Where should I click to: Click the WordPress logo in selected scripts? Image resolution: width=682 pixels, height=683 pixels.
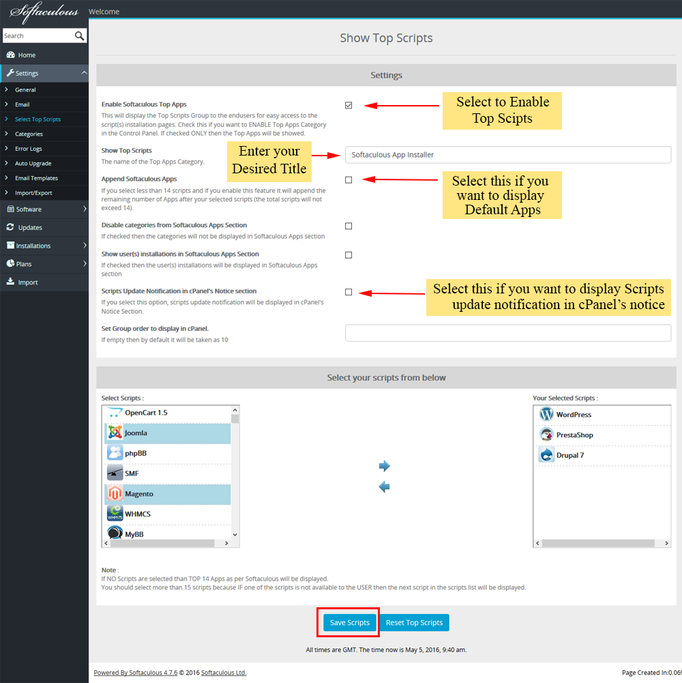tap(546, 414)
